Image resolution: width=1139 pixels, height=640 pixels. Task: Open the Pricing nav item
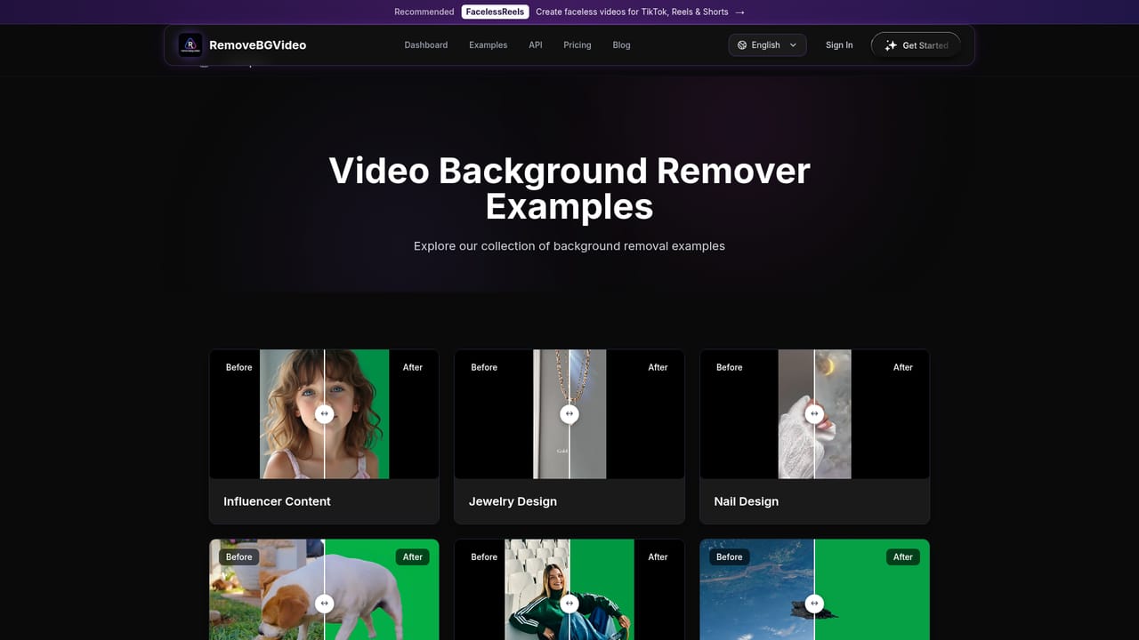pos(578,45)
